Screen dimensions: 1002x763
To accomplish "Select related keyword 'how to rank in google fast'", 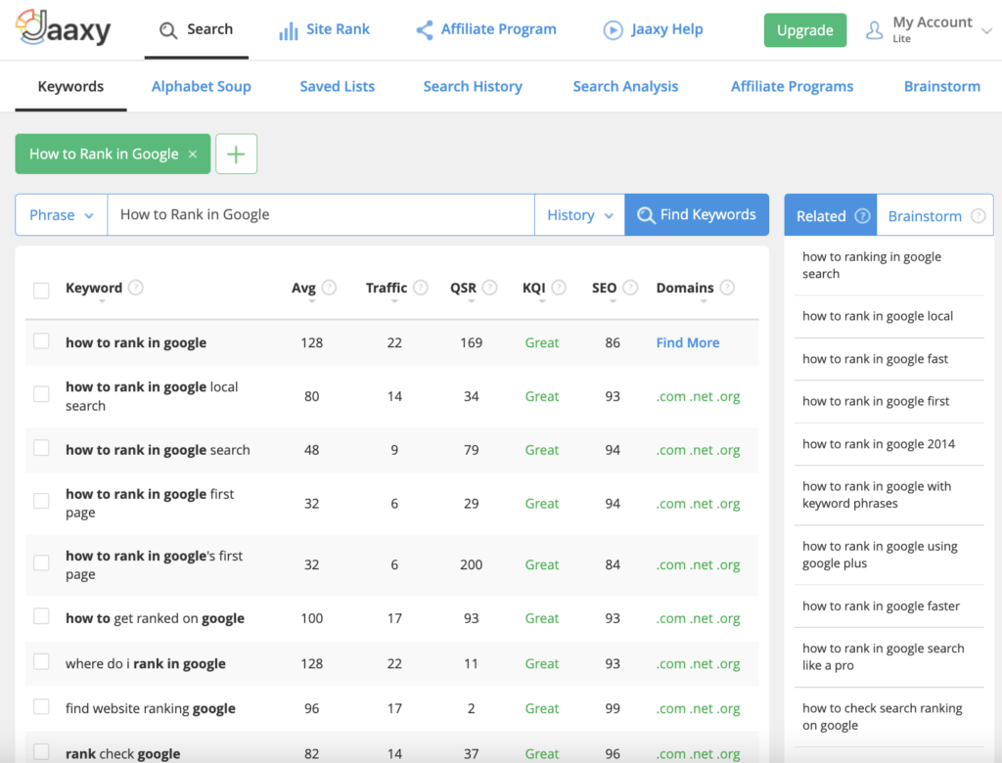I will point(876,359).
